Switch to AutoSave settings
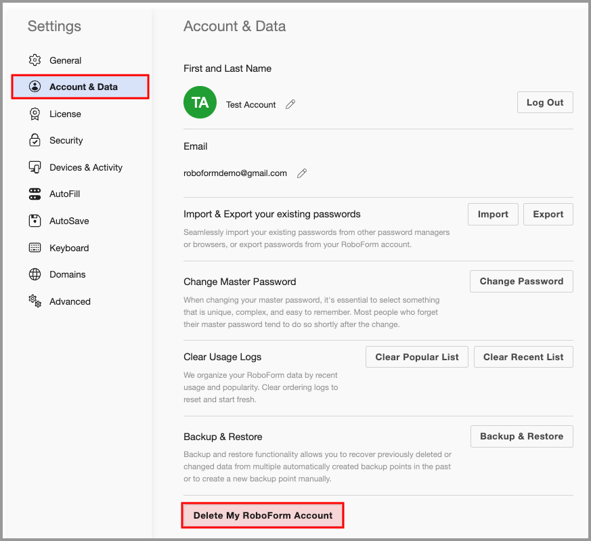 click(81, 221)
